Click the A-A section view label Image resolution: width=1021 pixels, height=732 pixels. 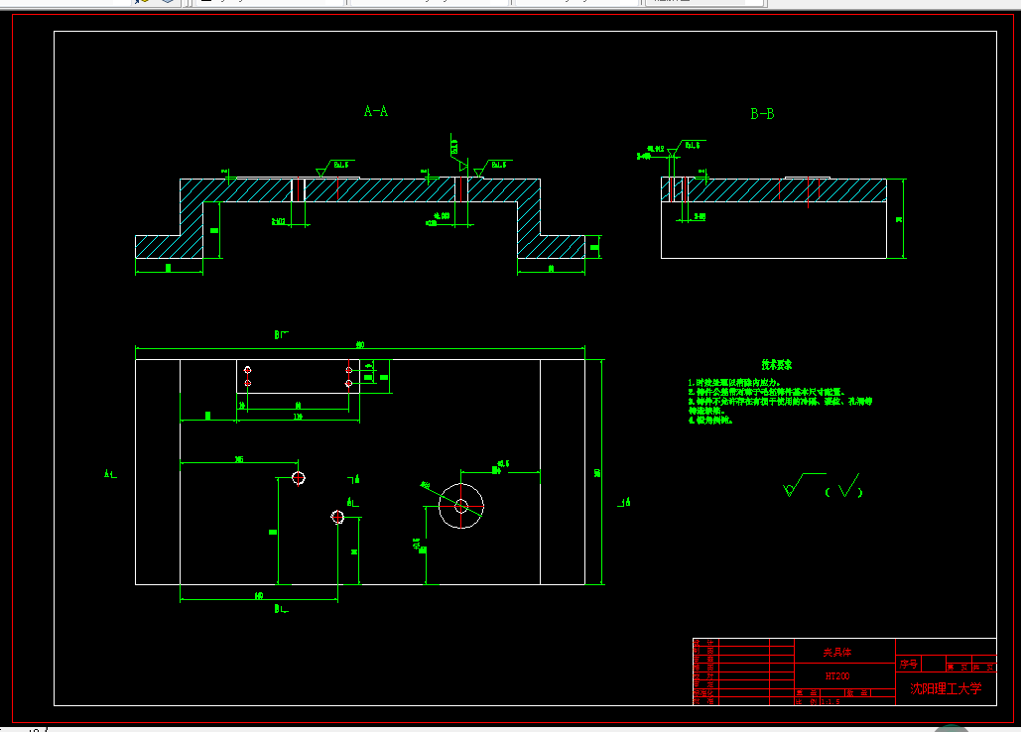pos(376,111)
